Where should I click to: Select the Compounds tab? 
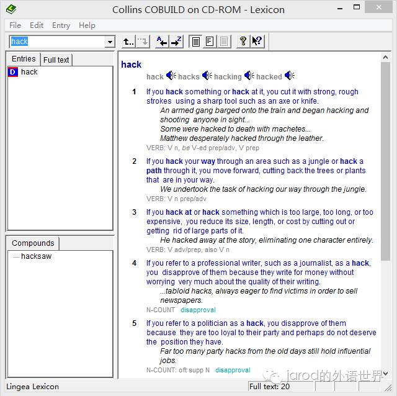coord(33,243)
